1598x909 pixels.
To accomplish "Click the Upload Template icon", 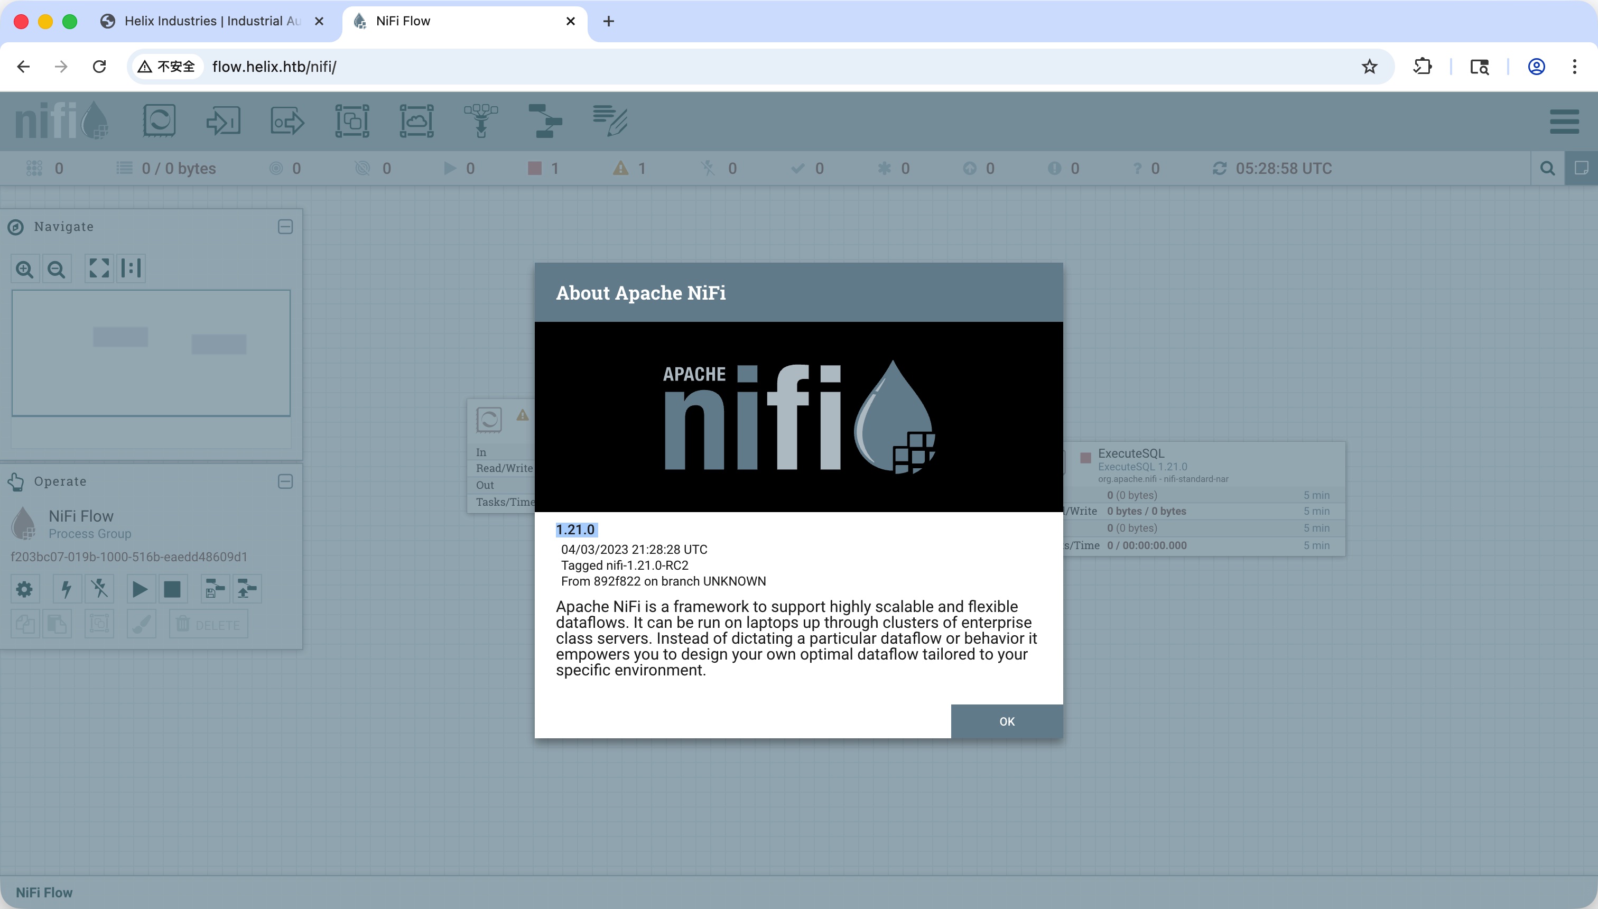I will point(247,589).
